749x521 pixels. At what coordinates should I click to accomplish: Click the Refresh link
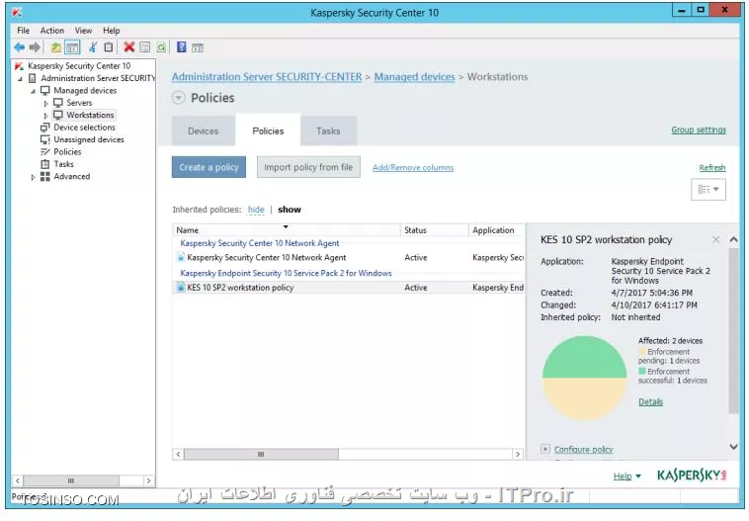point(712,168)
